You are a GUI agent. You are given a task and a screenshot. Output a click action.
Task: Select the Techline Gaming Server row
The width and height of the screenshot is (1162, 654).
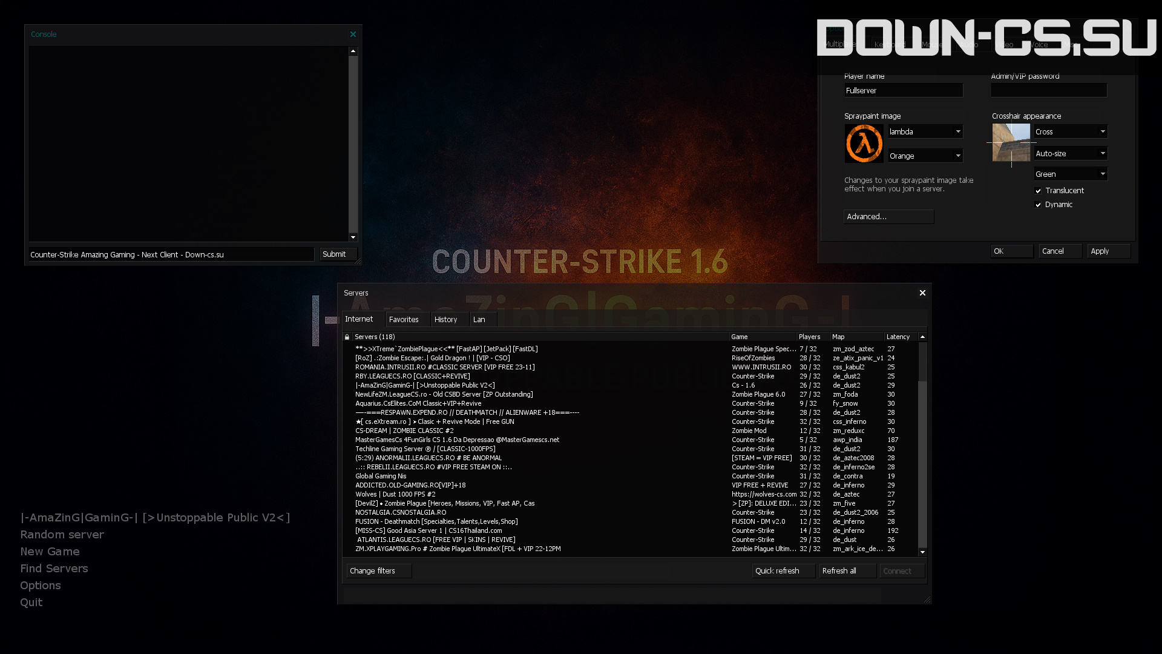(629, 449)
